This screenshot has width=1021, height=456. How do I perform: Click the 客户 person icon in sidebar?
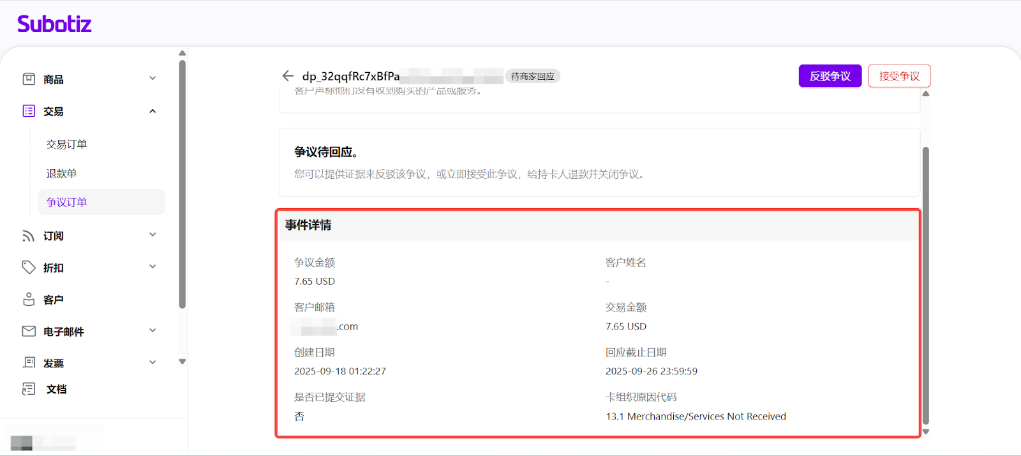coord(29,300)
